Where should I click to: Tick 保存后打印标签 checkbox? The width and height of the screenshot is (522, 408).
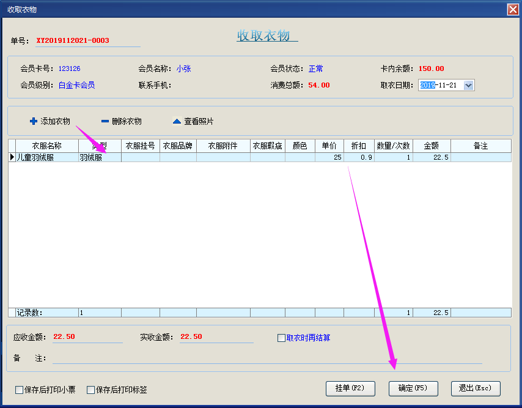click(x=90, y=390)
